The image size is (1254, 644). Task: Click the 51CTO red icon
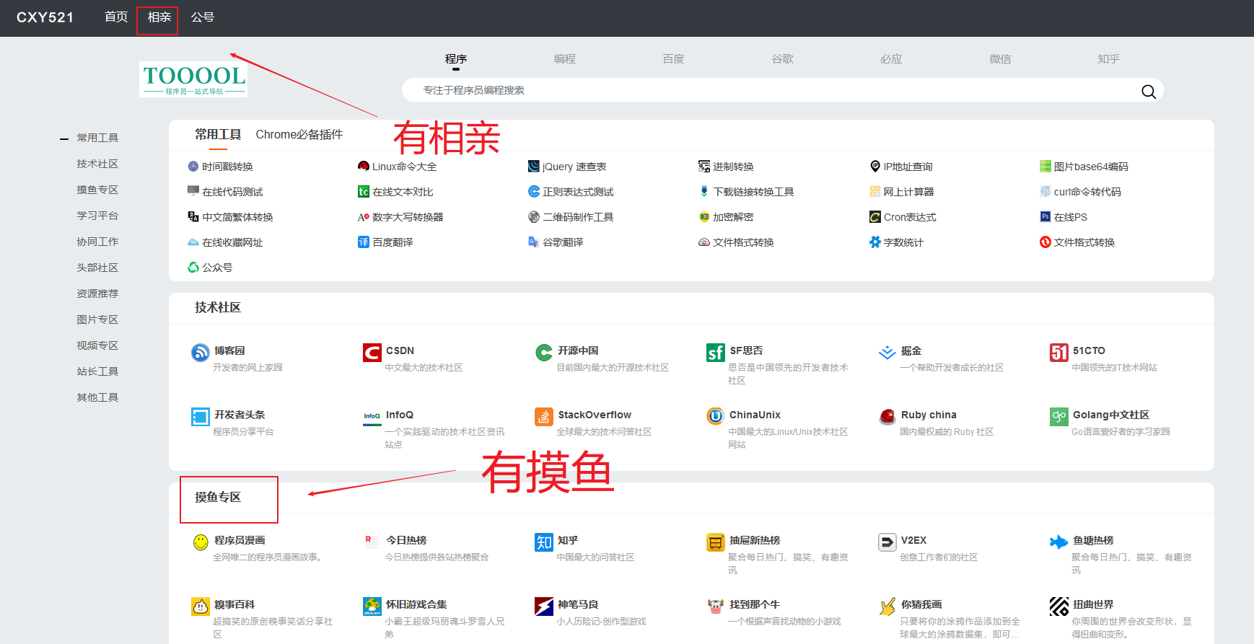1058,353
